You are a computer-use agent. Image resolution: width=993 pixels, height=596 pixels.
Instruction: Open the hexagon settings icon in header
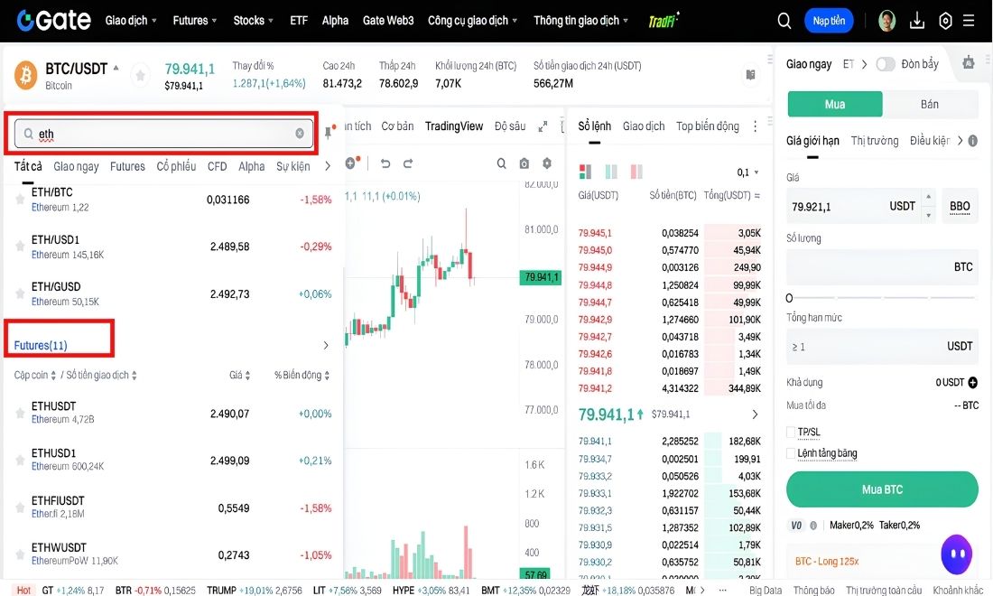point(945,21)
